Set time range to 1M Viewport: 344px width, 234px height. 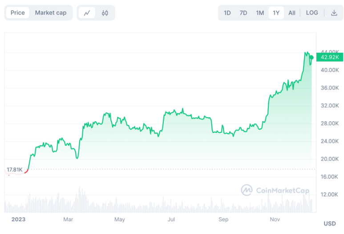(260, 13)
